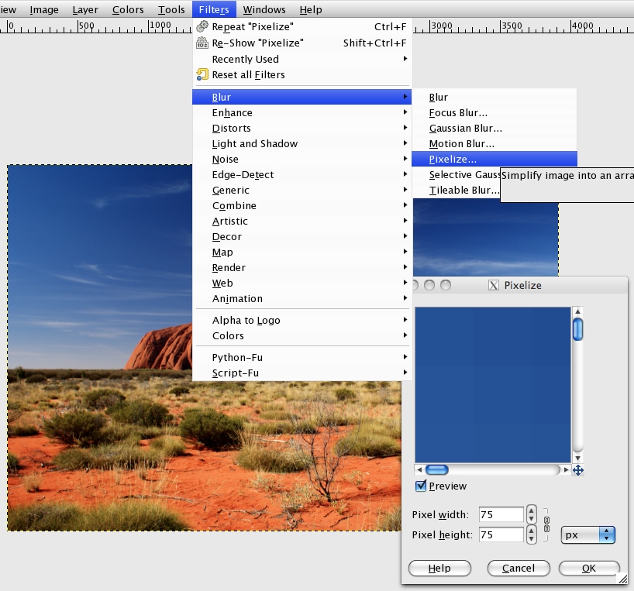Click OK to apply Pixelize
Viewport: 634px width, 591px height.
tap(589, 568)
